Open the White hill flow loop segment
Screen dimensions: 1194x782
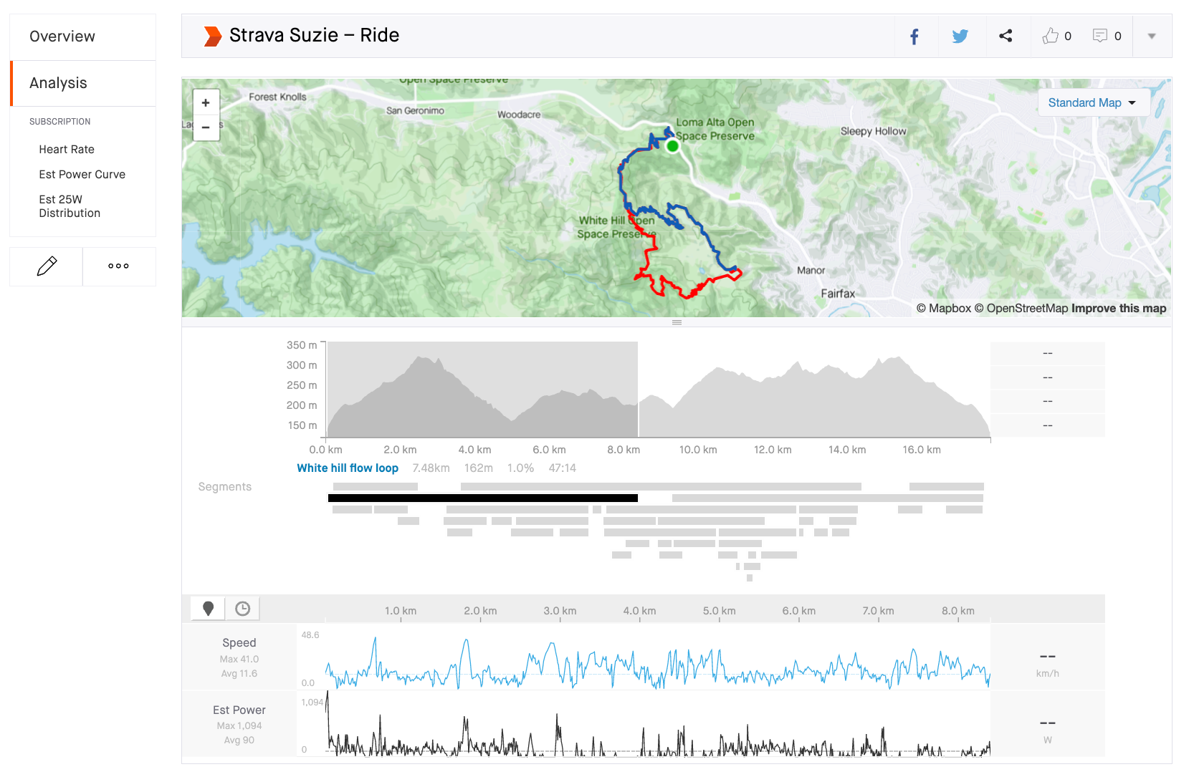348,468
